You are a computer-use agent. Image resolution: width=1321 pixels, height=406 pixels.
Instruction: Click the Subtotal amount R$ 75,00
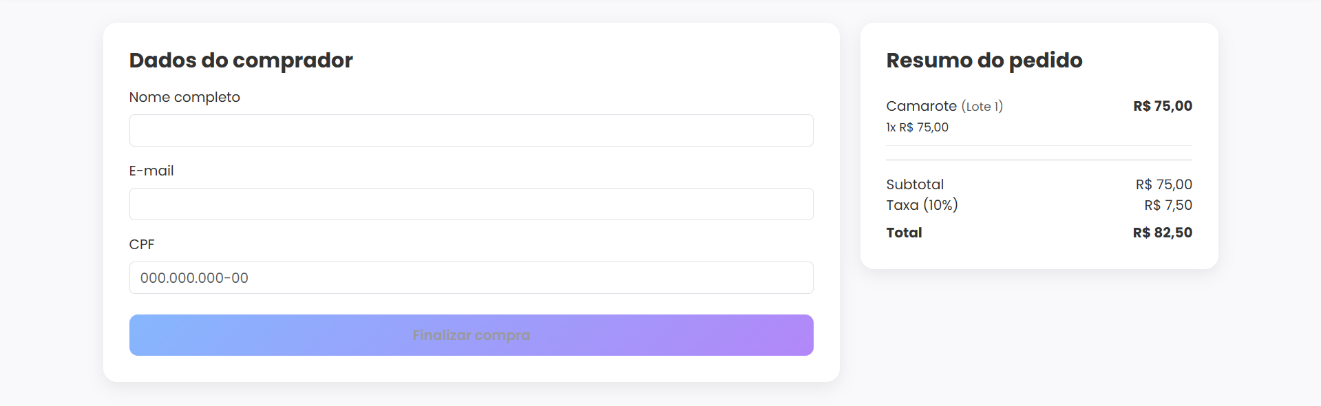(x=1163, y=184)
